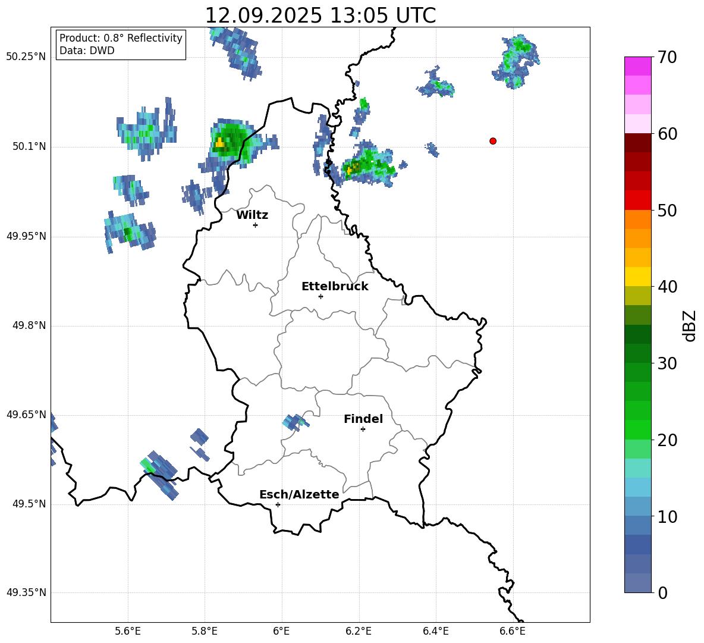Select the Esch/Alzette station cross marker

(x=278, y=504)
